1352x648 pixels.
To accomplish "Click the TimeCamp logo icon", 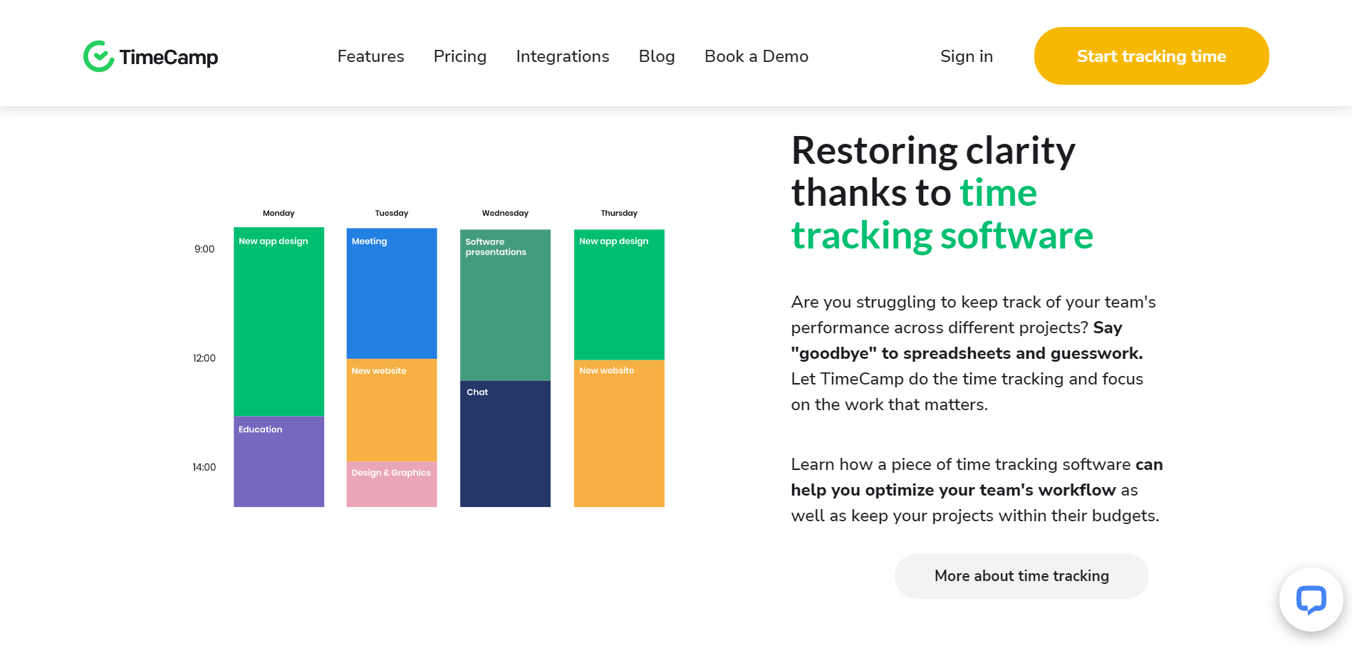I will (98, 56).
